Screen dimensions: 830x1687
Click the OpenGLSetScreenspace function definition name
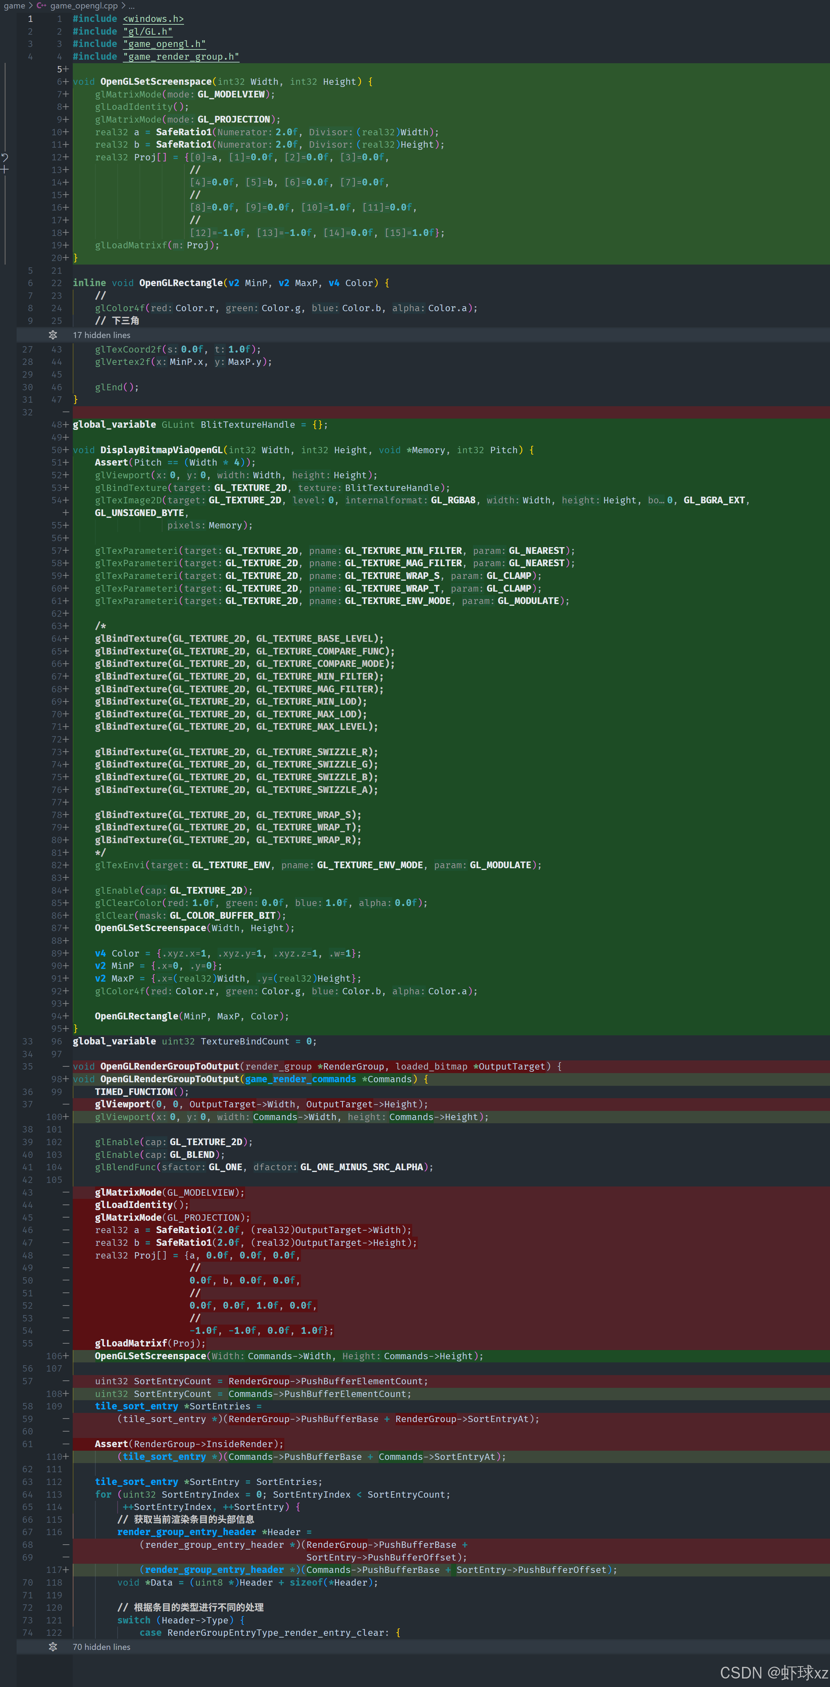(156, 82)
